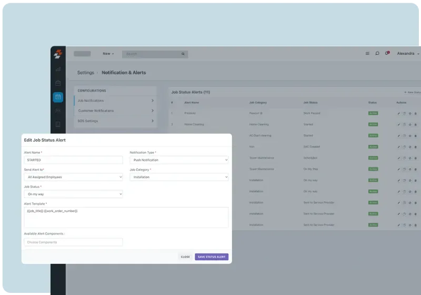The image size is (421, 295).
Task: Open the calendar icon in the left sidebar
Action: tap(58, 97)
